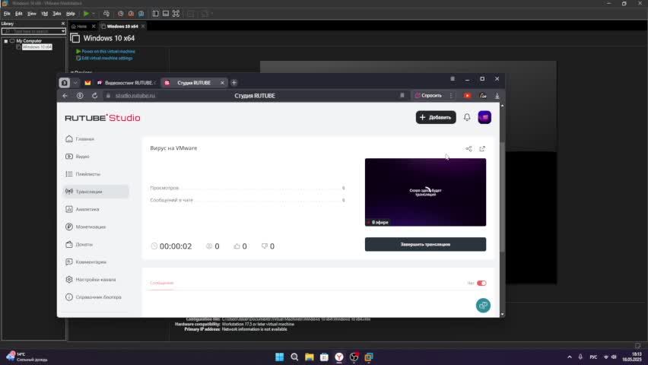The image size is (648, 365).
Task: Open the Tabs menu in VMware
Action: click(57, 14)
